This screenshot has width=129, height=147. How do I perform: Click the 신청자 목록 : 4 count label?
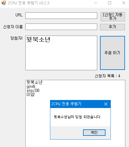pos(107,76)
